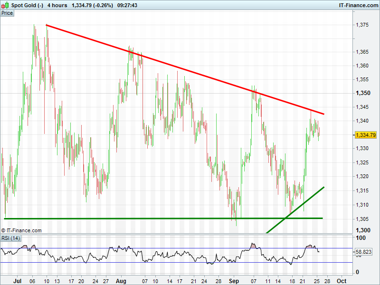Click the 'Sep' month label on time axis
The height and width of the screenshot is (285, 380).
[x=234, y=281]
